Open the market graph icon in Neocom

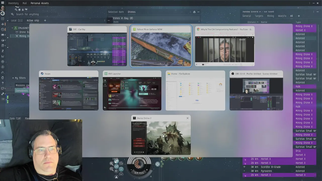[x=3, y=56]
